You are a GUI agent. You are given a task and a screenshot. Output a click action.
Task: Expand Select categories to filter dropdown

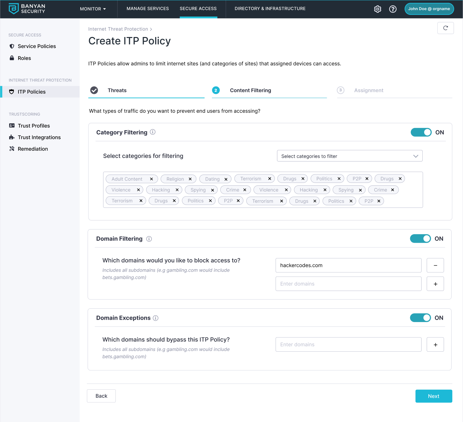pos(349,156)
